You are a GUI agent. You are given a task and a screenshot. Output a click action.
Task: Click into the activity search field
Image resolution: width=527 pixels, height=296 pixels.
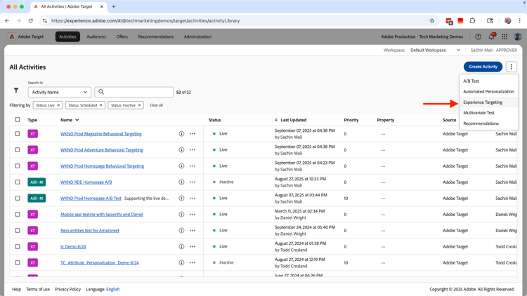(x=138, y=92)
